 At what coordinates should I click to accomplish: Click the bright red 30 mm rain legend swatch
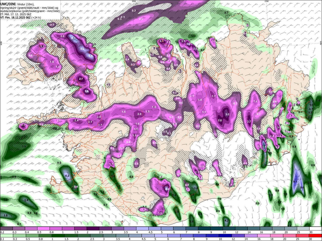click(315, 235)
